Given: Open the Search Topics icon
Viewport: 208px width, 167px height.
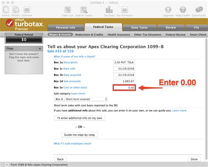Looking at the screenshot, I should (x=84, y=10).
